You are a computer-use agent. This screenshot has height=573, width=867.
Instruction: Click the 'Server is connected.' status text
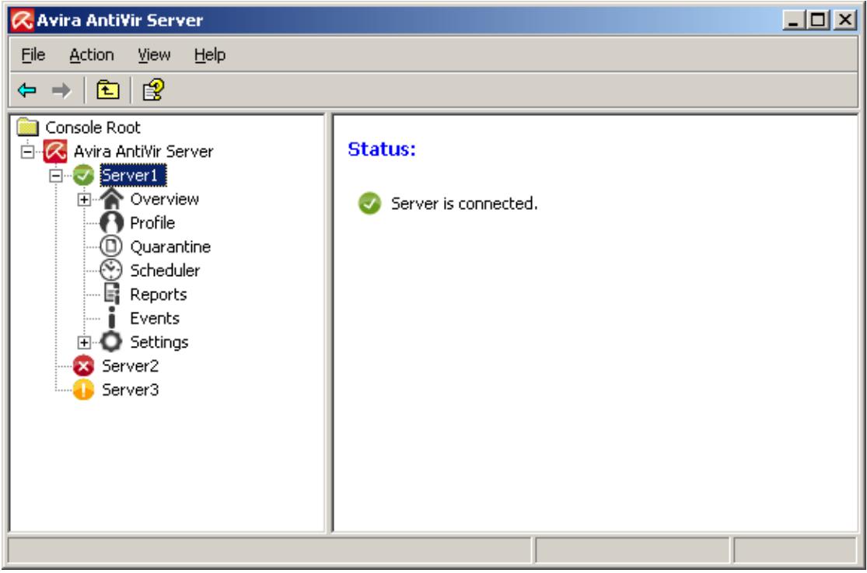pyautogui.click(x=464, y=204)
